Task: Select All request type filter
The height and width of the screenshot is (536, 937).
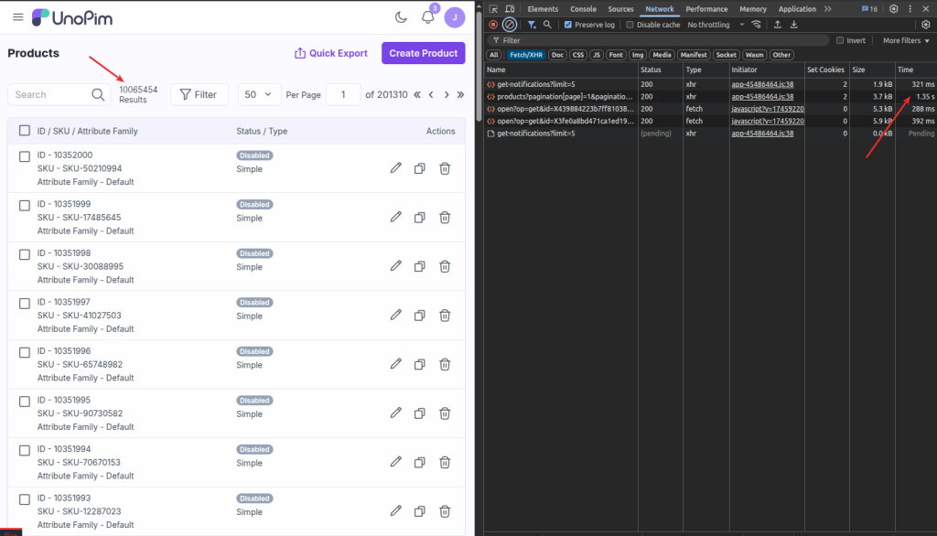Action: coord(493,55)
